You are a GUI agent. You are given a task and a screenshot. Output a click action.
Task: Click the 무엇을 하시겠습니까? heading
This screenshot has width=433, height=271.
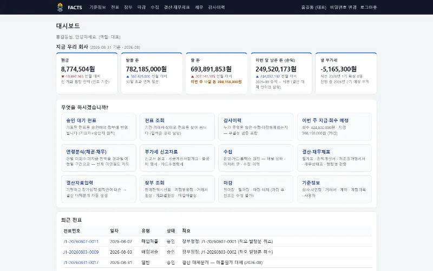tap(84, 107)
